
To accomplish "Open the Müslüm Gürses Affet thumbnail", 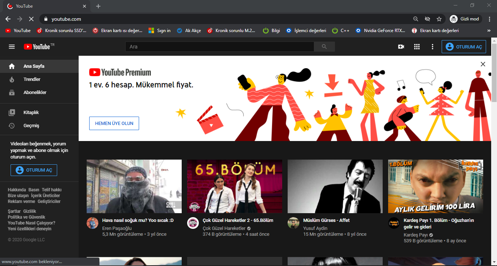I will pos(335,186).
